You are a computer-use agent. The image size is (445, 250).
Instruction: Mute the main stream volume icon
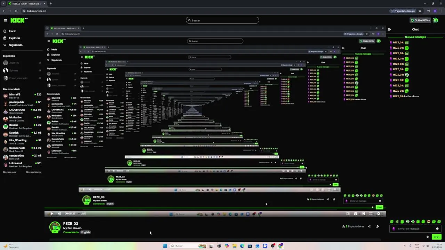(59, 214)
